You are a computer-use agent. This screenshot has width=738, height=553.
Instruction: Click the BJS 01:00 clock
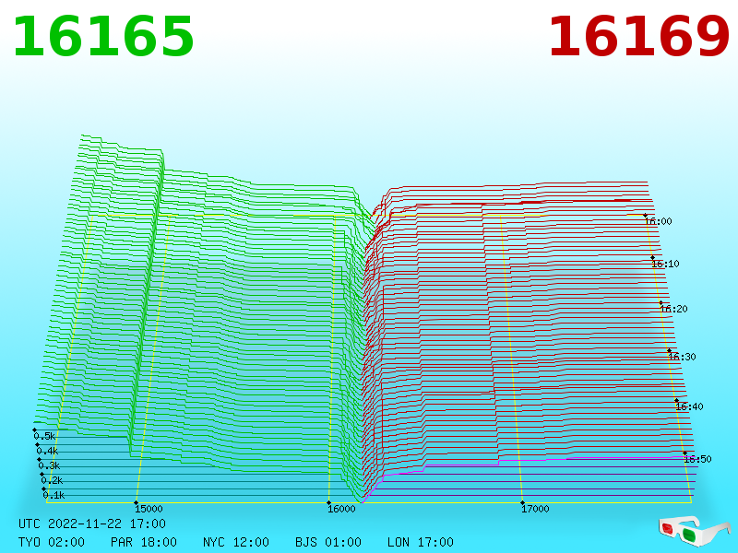point(328,542)
